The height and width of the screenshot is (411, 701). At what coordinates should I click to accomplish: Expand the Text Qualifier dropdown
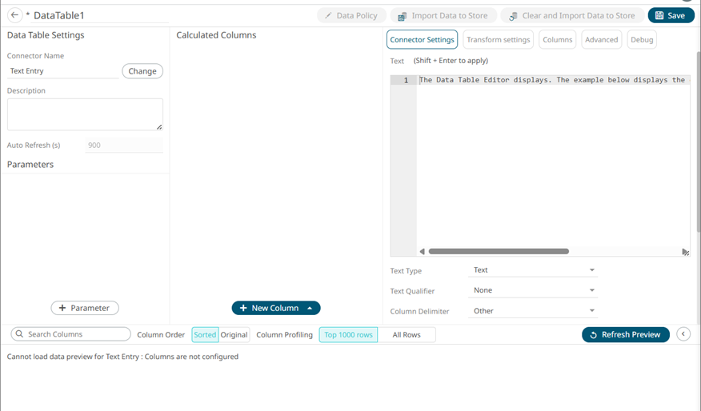coord(533,290)
